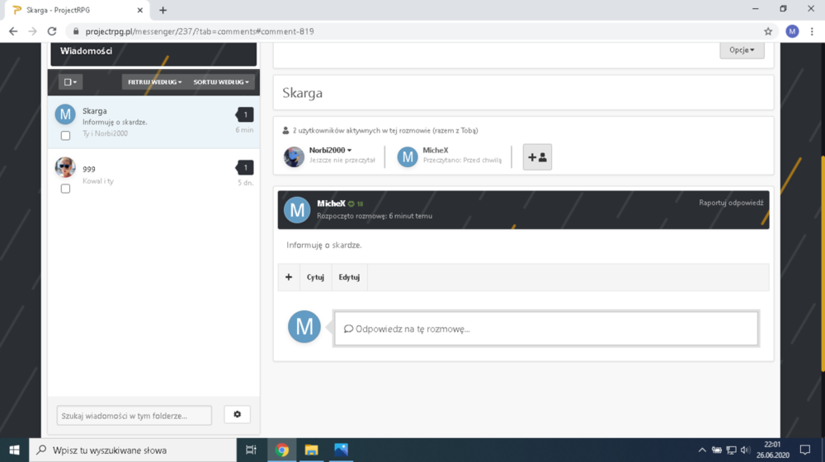This screenshot has width=825, height=462.
Task: Open a new browser tab
Action: (x=163, y=10)
